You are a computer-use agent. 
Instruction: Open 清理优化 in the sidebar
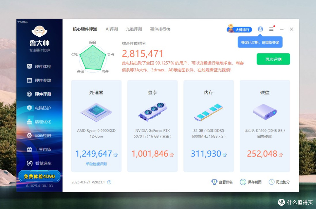pos(39,122)
